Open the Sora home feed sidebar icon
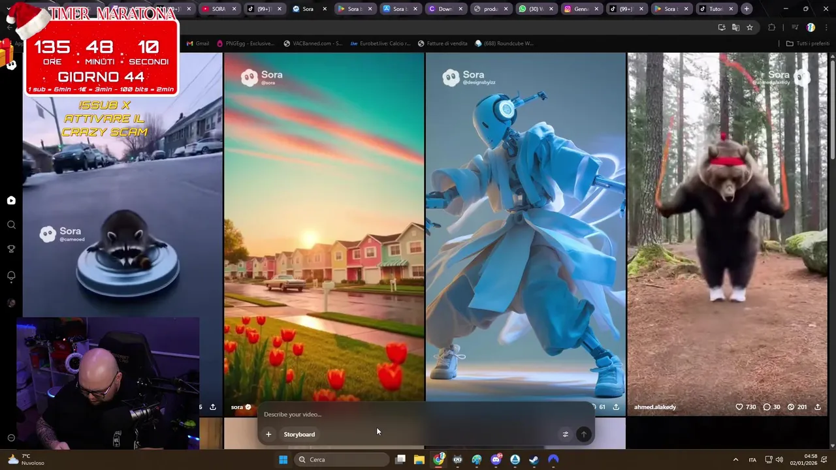 [11, 200]
